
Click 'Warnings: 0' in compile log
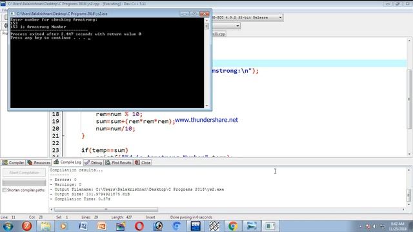(65, 184)
